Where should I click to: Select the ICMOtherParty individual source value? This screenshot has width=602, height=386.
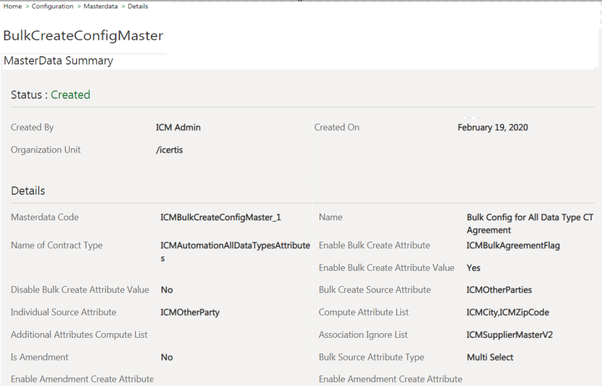190,312
